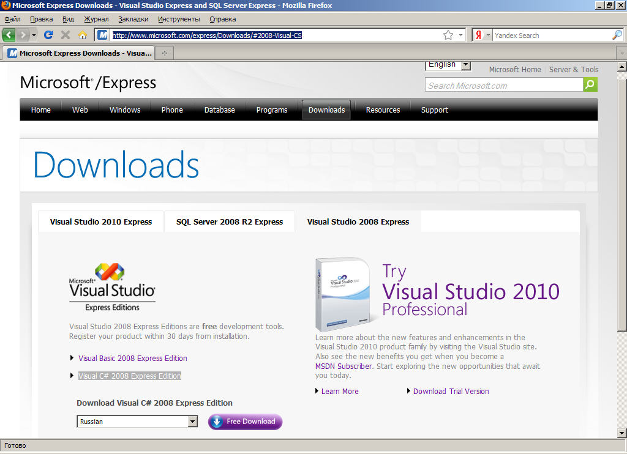Image resolution: width=627 pixels, height=454 pixels.
Task: Open the Правка menu
Action: [x=41, y=19]
